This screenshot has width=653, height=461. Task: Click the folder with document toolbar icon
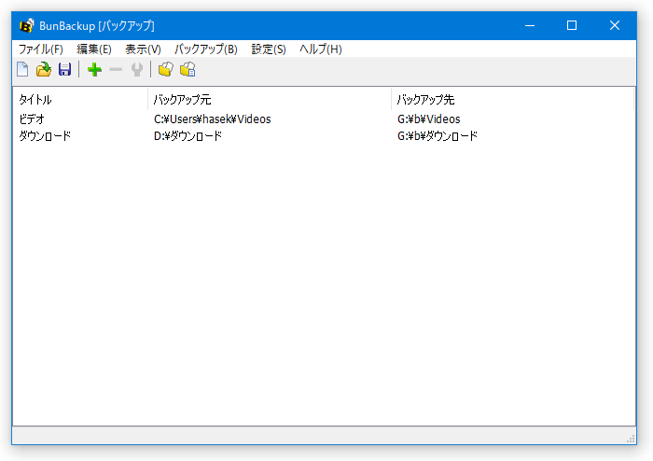[x=188, y=69]
